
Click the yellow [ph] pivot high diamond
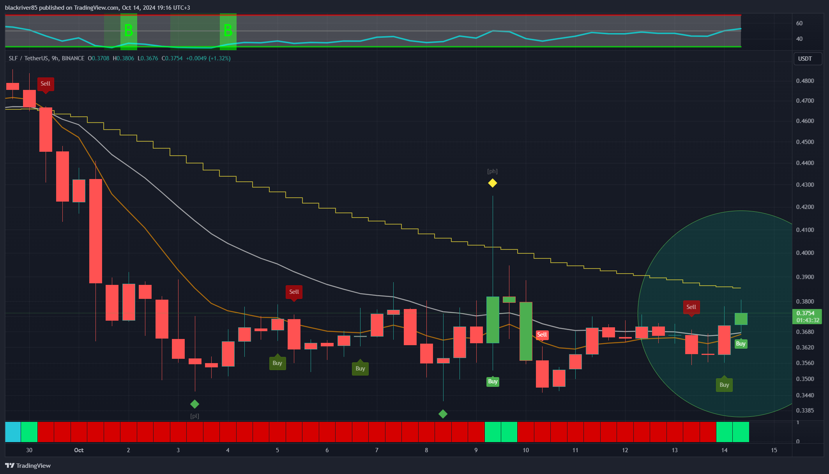[x=492, y=183]
